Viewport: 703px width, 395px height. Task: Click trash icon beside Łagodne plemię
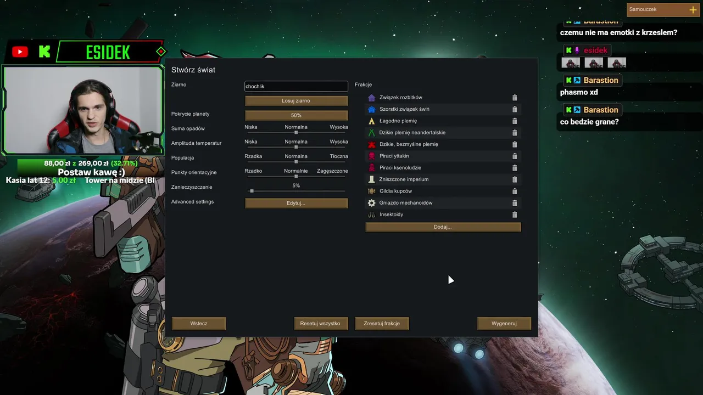coord(515,121)
